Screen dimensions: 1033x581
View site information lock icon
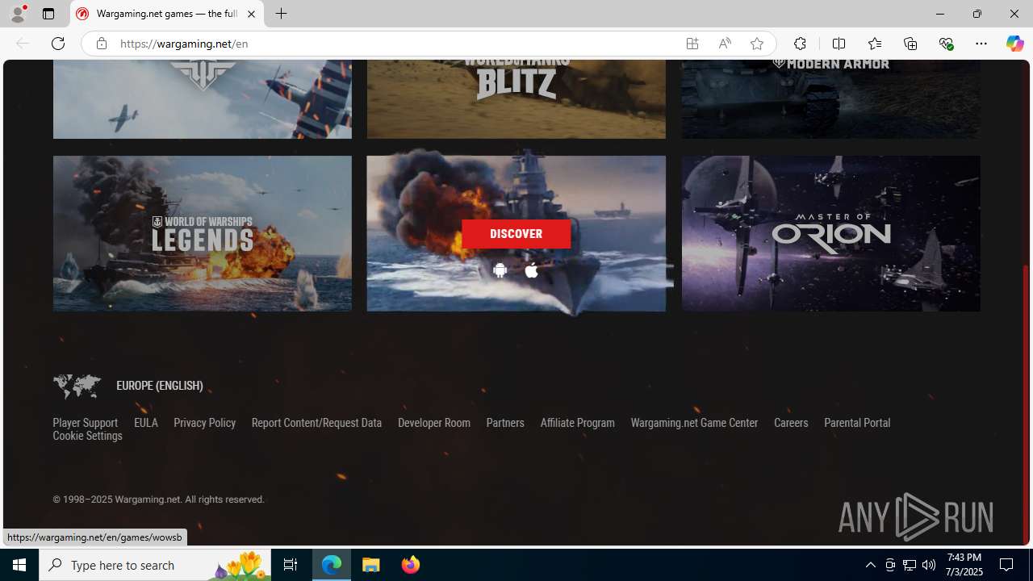pyautogui.click(x=101, y=44)
